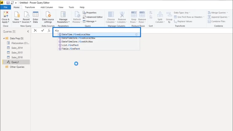Image resolution: width=233 pixels, height=131 pixels.
Task: Select the FileLocation query
Action: click(18, 43)
